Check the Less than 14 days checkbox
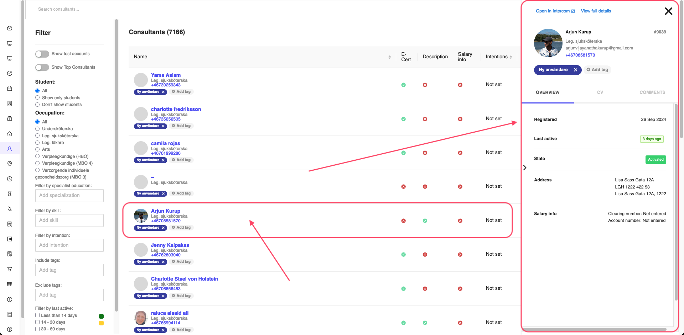The width and height of the screenshot is (684, 335). click(37, 315)
